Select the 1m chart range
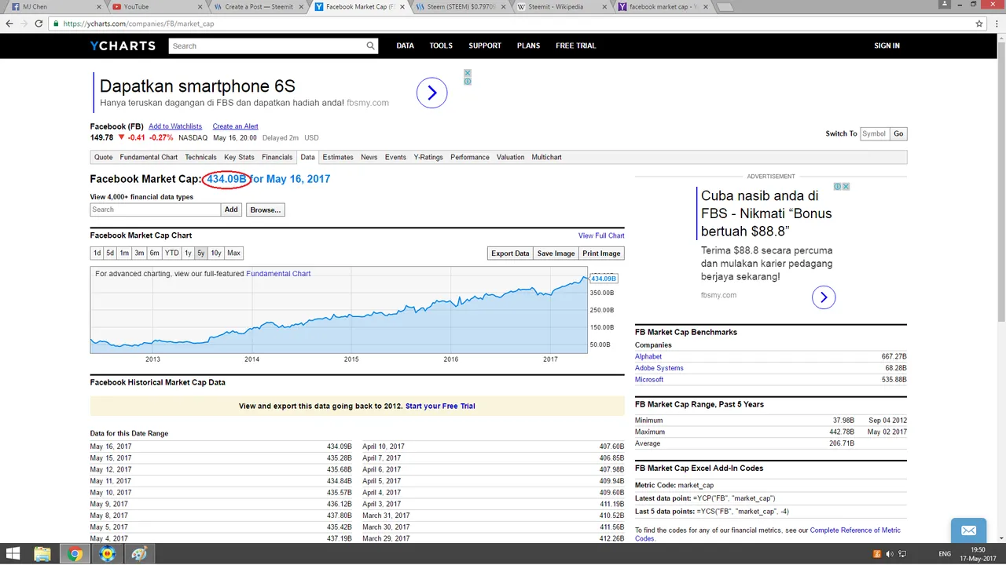This screenshot has width=1006, height=565. (124, 253)
